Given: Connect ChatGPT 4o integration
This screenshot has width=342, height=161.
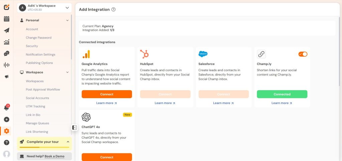Looking at the screenshot, I should 107,157.
